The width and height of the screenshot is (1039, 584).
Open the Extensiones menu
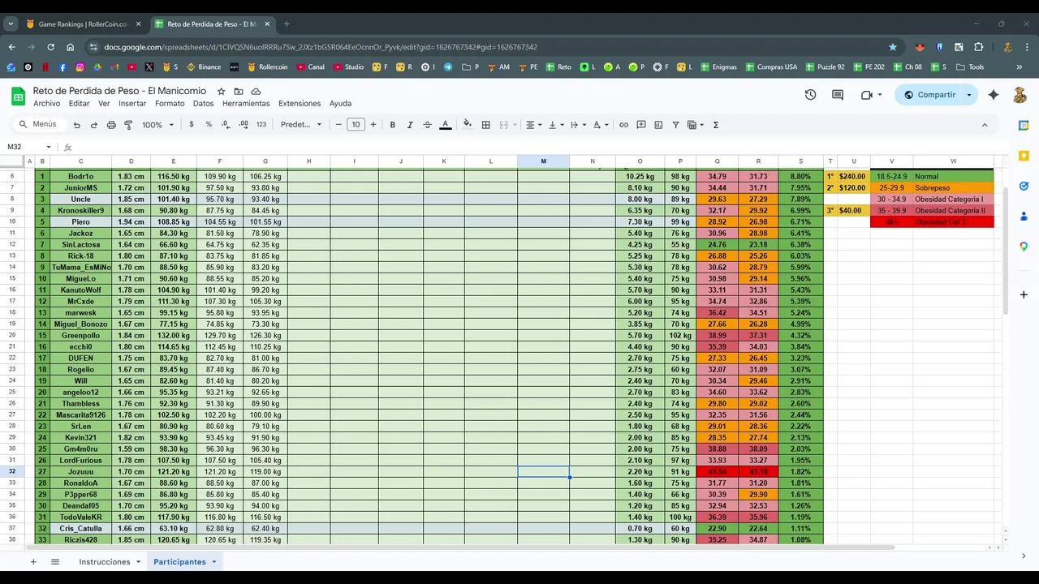coord(300,104)
